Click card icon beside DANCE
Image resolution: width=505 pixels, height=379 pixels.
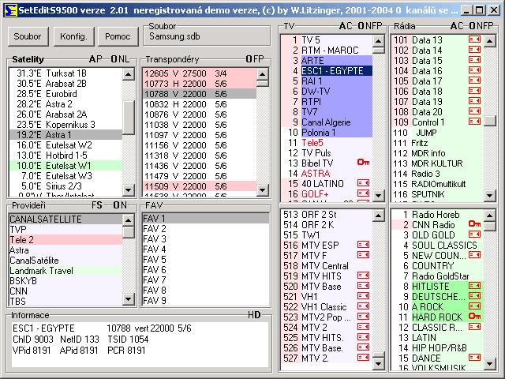click(474, 358)
